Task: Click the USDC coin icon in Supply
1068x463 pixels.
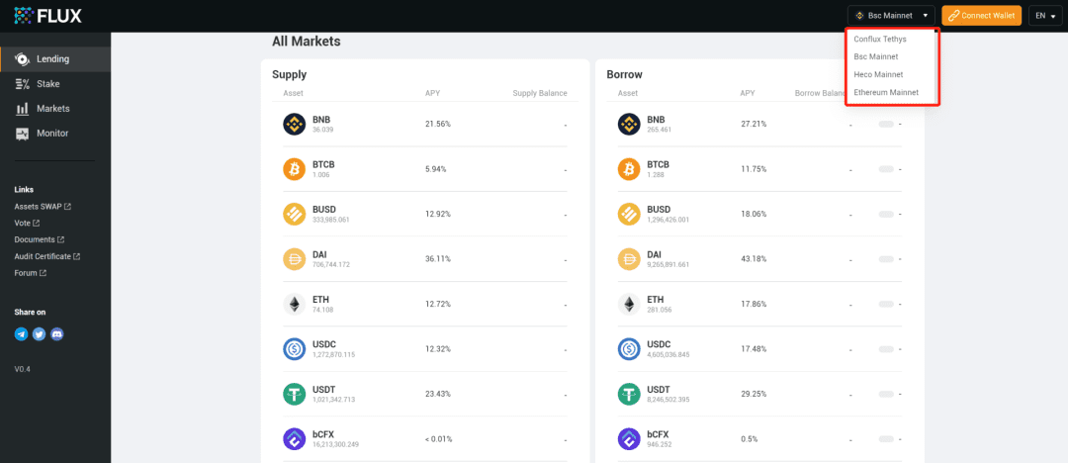Action: pyautogui.click(x=295, y=349)
